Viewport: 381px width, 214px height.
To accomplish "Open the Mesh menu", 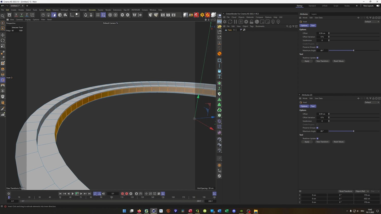I will [x=48, y=10].
